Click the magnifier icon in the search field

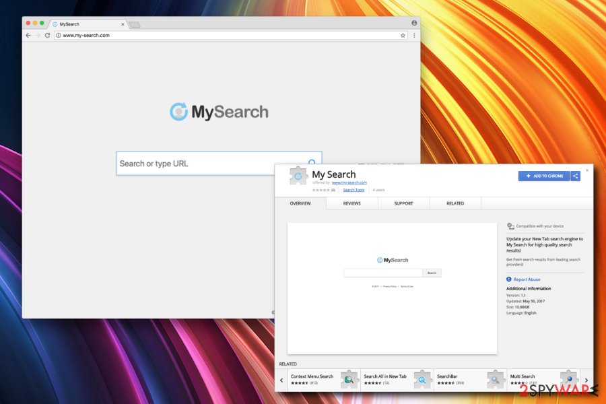point(312,162)
